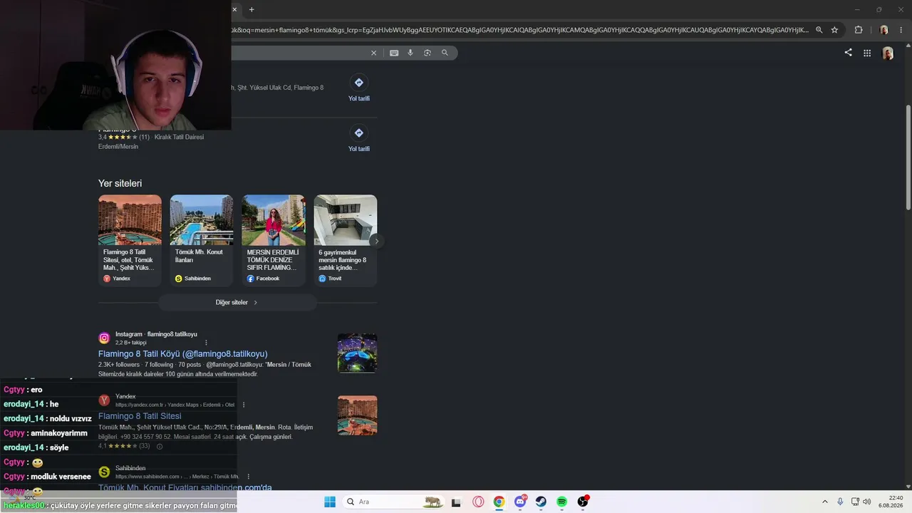
Task: Open the Instagram favicon of flamingo8.tatilkoyu result
Action: [104, 338]
